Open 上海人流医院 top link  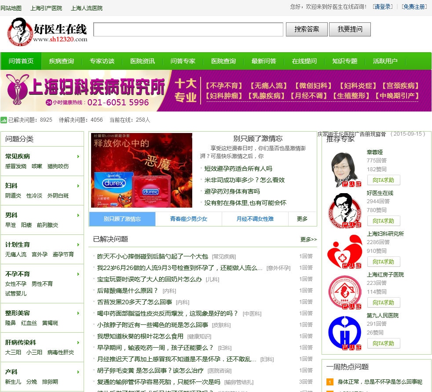[87, 8]
